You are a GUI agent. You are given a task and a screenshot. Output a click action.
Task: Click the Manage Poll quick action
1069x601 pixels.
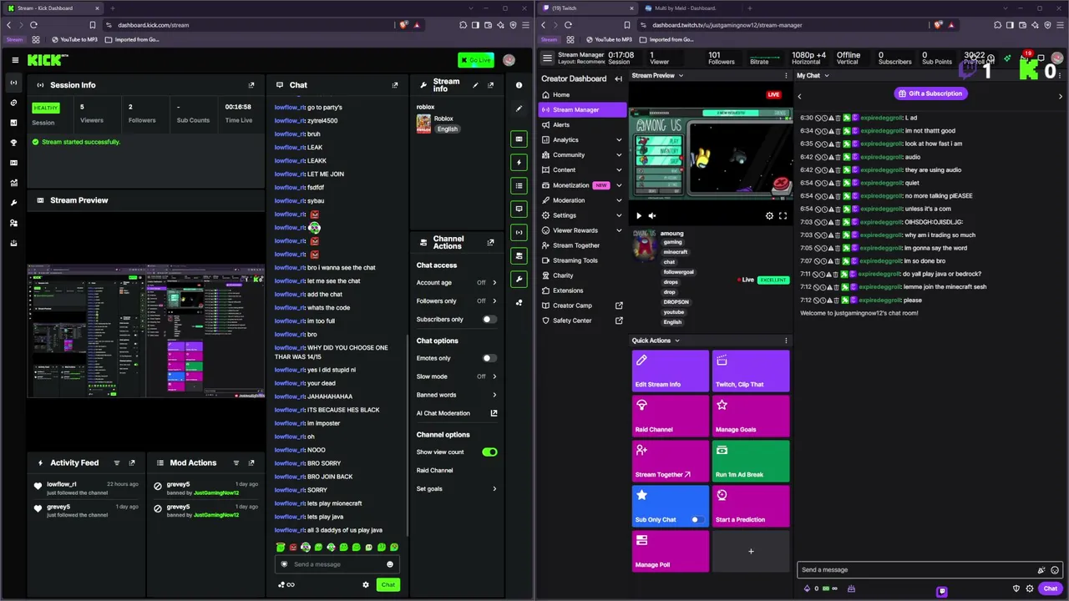tap(671, 550)
